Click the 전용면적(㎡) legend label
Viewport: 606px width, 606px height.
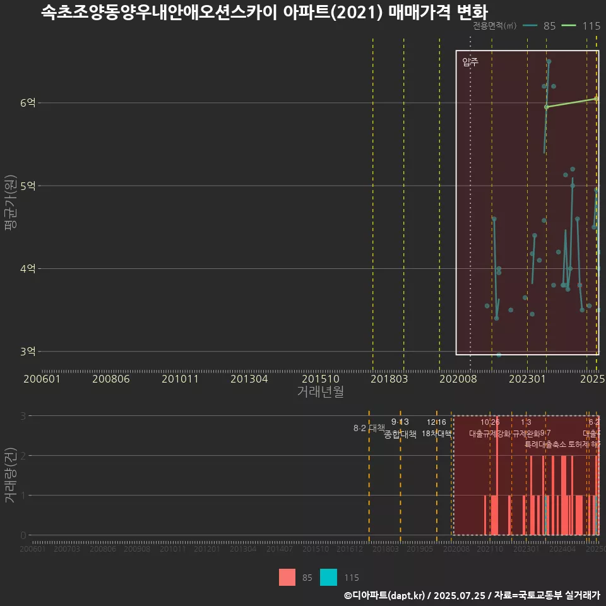pyautogui.click(x=495, y=26)
